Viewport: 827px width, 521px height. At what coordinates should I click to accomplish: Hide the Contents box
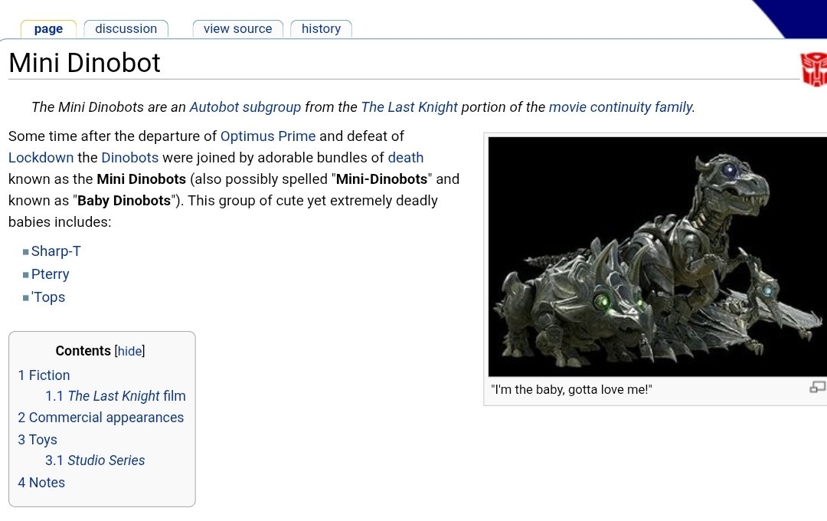(129, 351)
